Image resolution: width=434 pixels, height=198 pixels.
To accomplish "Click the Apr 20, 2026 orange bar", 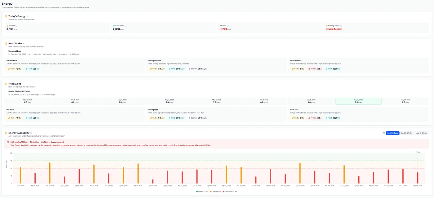I will coord(300,173).
